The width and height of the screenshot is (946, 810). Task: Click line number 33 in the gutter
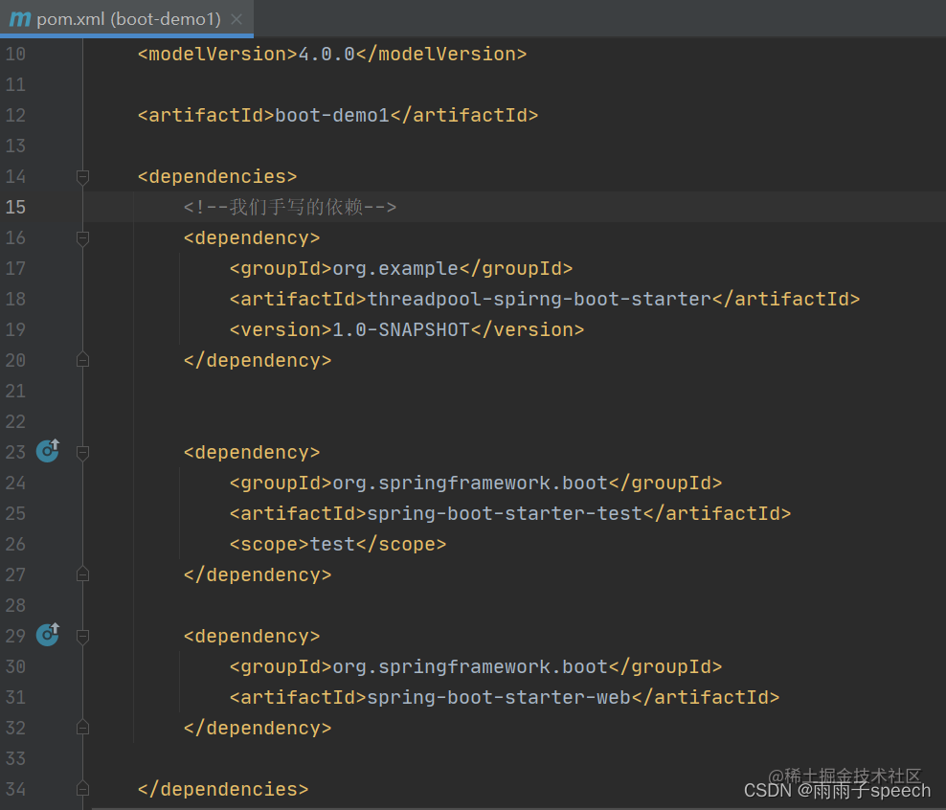15,758
